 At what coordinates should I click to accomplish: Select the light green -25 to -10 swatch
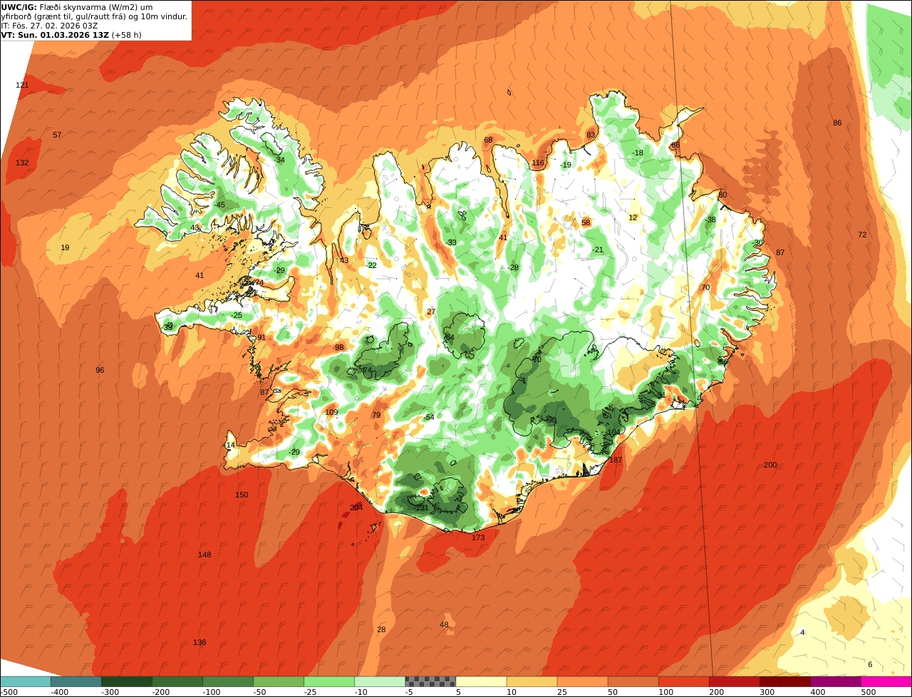coord(329,681)
